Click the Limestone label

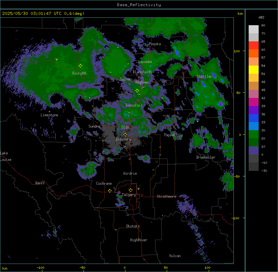[49, 115]
